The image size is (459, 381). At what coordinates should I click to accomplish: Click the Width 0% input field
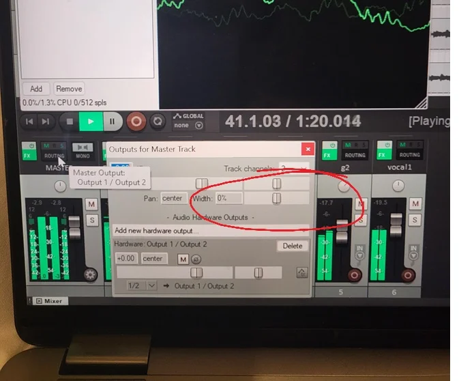point(229,199)
